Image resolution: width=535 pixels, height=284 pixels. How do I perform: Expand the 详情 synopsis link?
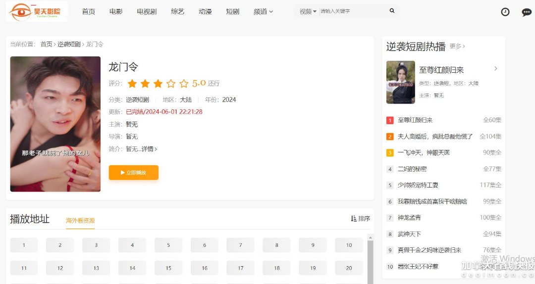click(150, 149)
